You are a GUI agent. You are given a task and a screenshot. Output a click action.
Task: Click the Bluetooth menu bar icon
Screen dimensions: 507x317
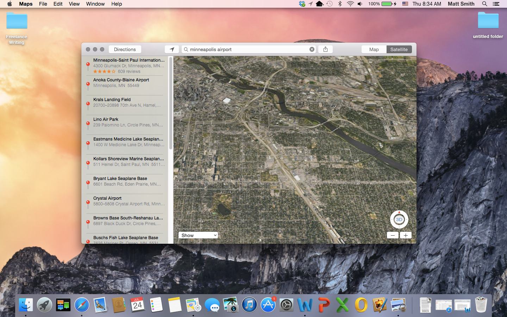click(x=340, y=4)
